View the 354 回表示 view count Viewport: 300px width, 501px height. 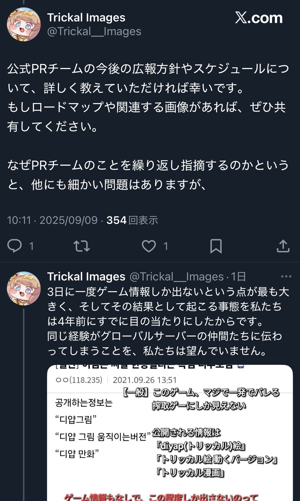coord(132,220)
